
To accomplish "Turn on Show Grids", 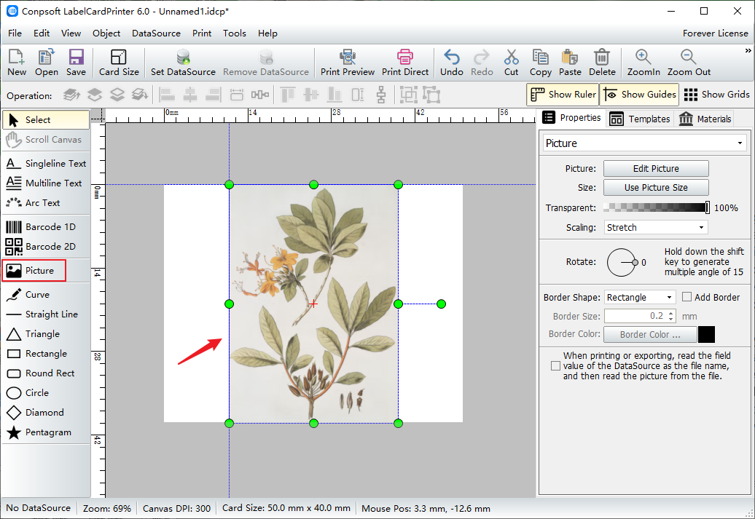I will 716,95.
